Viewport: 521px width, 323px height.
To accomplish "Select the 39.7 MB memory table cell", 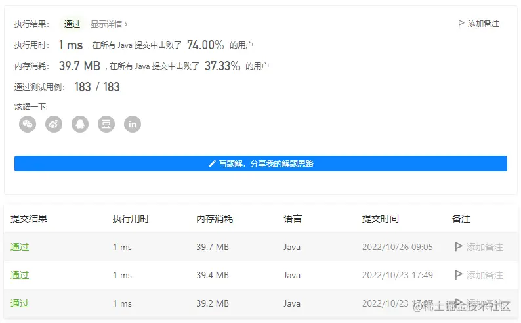I will pos(213,247).
